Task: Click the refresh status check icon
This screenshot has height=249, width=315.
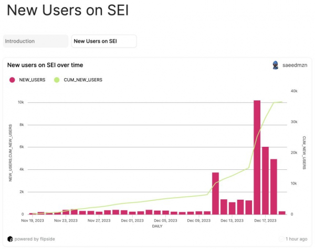Action: pos(281,239)
